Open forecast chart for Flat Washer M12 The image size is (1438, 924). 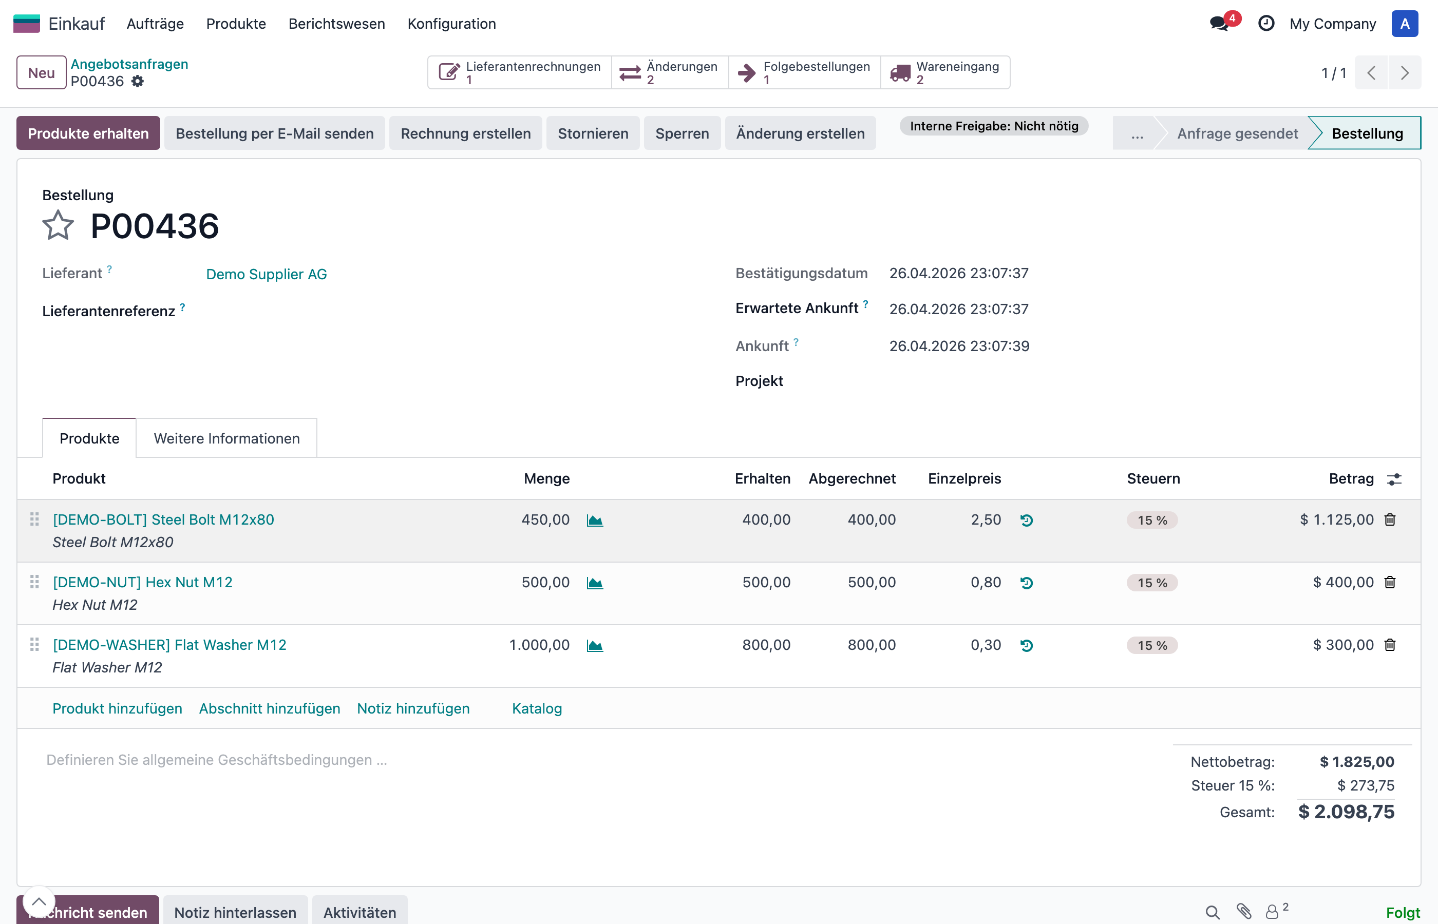click(595, 646)
